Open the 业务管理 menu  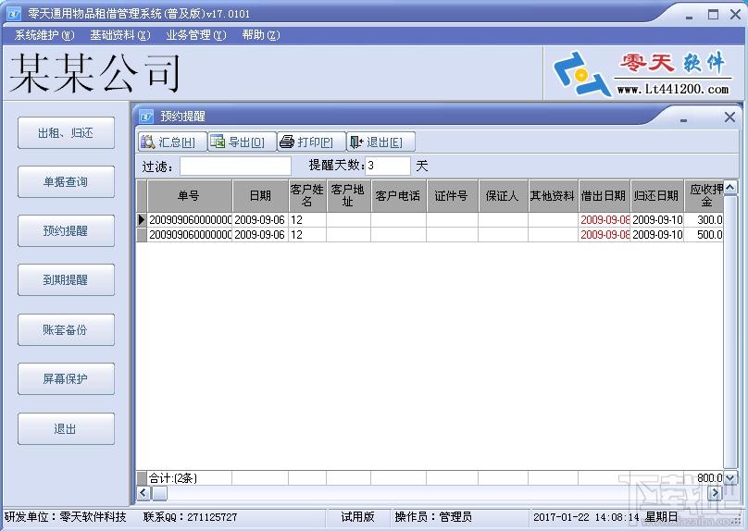(x=196, y=35)
